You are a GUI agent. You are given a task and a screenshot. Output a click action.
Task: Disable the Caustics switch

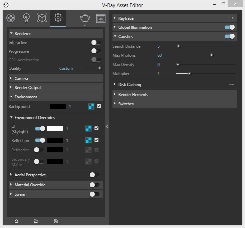(x=230, y=36)
